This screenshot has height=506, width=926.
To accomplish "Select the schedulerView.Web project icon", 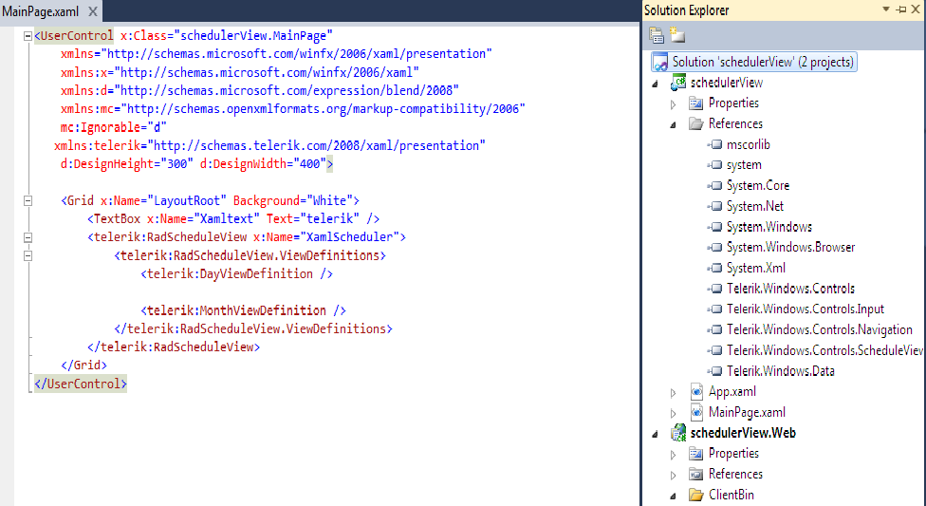I will pos(678,433).
